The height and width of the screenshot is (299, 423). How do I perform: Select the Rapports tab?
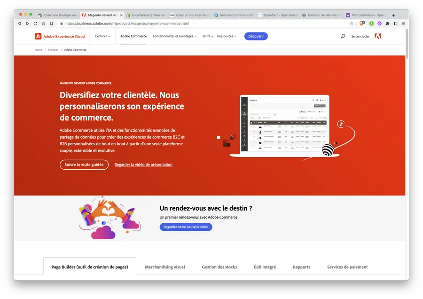coord(302,267)
